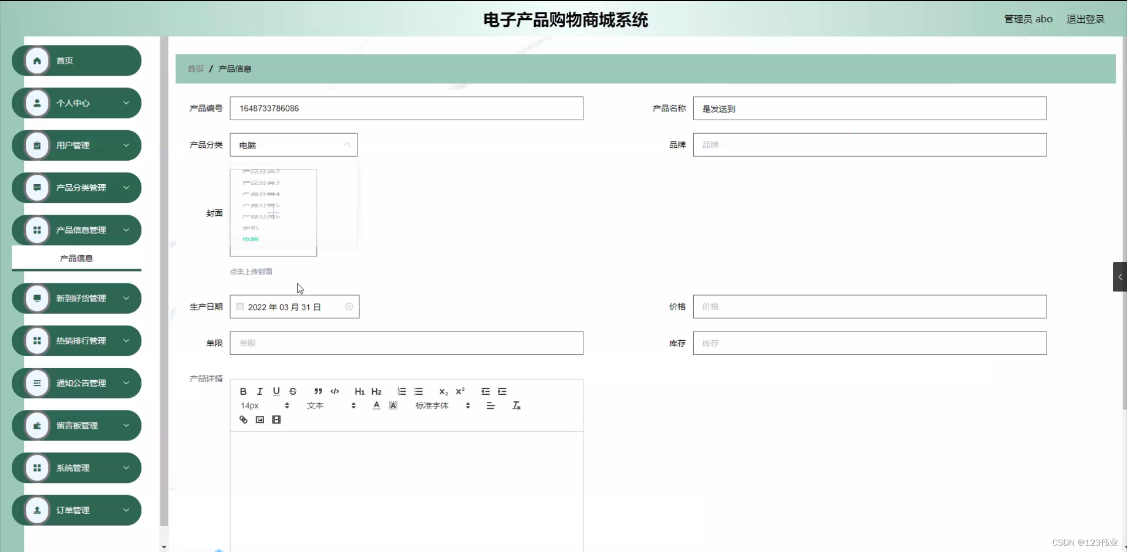This screenshot has width=1127, height=552.
Task: Go to 产品信息 in the sidebar submenu
Action: coord(76,258)
